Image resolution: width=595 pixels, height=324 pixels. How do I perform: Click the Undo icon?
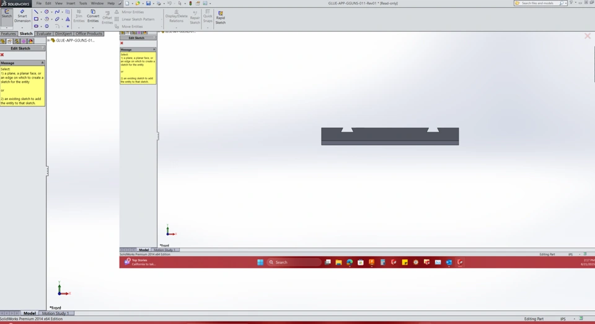coord(169,3)
